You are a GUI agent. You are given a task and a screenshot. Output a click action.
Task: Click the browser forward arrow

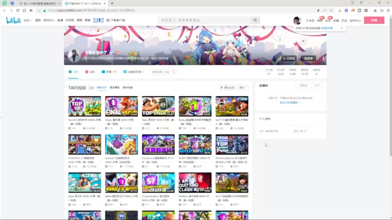click(x=11, y=10)
